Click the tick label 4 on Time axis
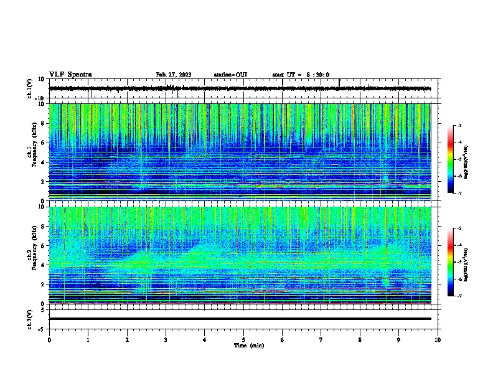 [205, 340]
